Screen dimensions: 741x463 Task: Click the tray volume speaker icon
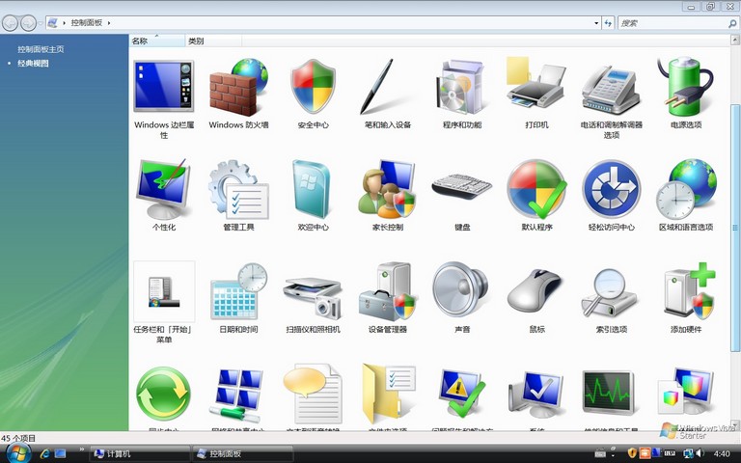pyautogui.click(x=700, y=453)
